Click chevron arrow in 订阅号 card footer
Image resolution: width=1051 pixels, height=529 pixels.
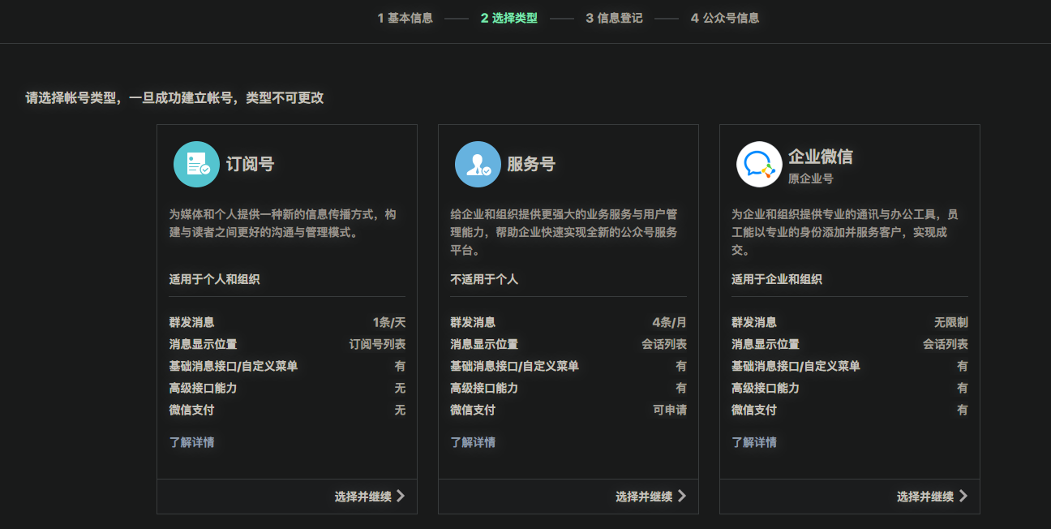(x=400, y=496)
